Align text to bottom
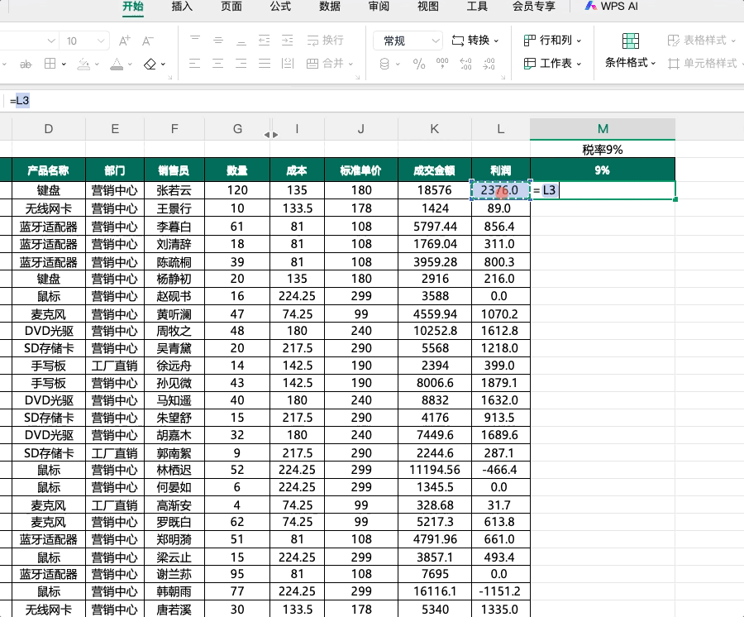744x617 pixels. pyautogui.click(x=241, y=41)
